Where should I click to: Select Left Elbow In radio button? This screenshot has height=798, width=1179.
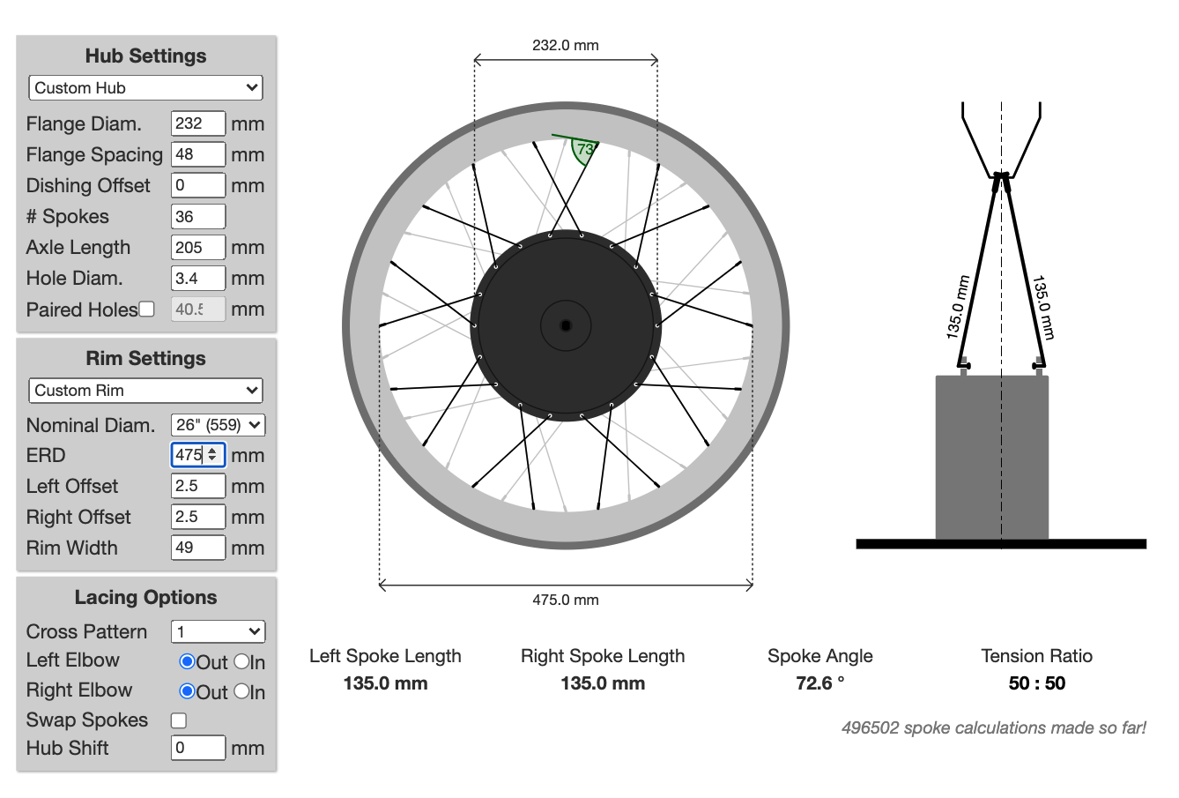point(241,661)
